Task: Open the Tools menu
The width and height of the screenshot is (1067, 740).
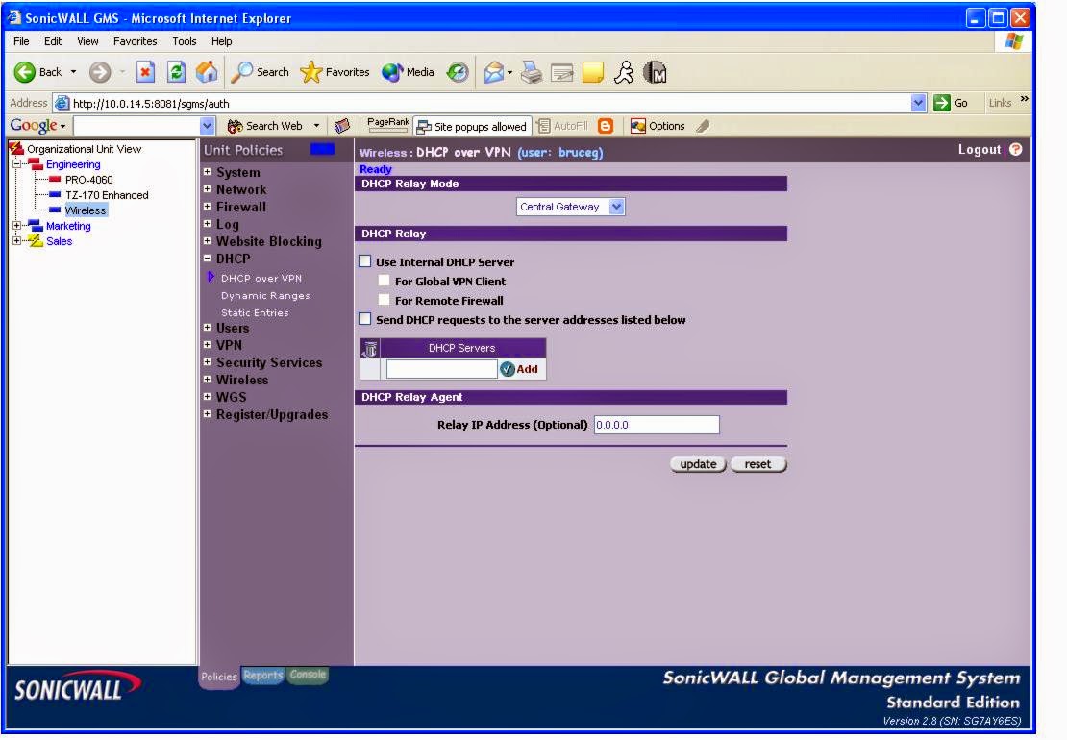Action: pyautogui.click(x=185, y=41)
